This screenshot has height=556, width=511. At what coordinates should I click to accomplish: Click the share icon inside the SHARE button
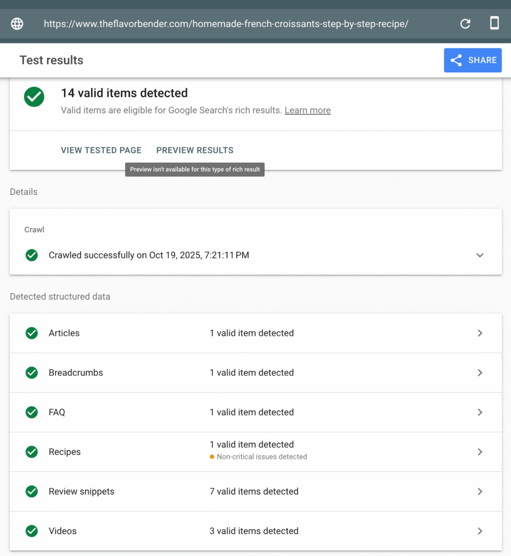click(x=457, y=60)
